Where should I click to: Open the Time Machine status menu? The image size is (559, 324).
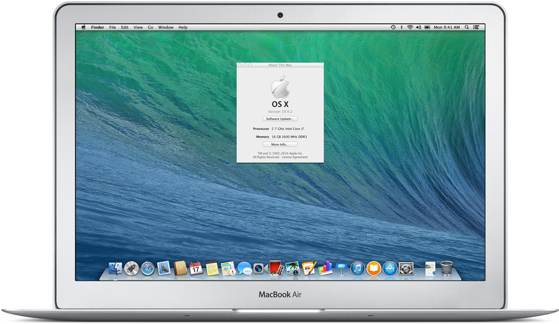pos(393,27)
